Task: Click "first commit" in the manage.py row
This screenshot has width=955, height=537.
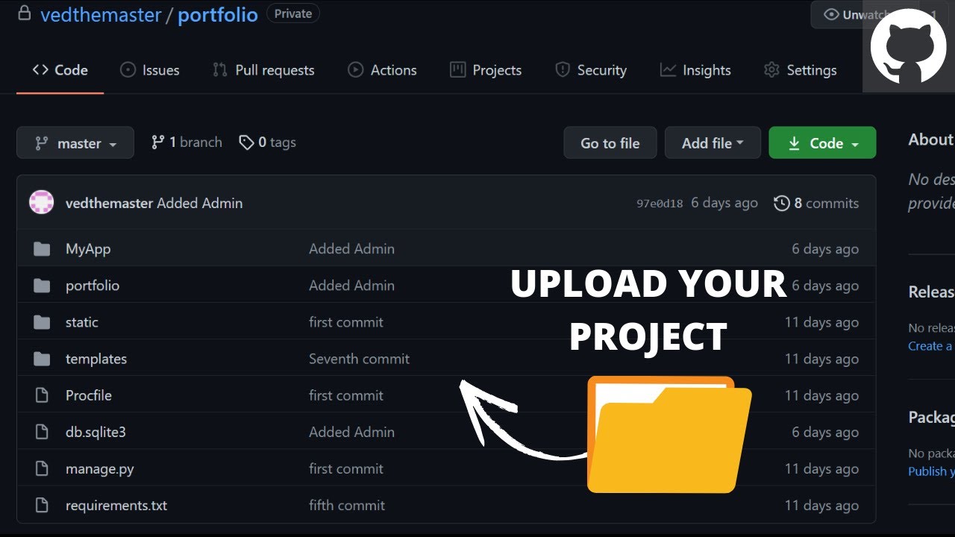Action: pos(346,468)
